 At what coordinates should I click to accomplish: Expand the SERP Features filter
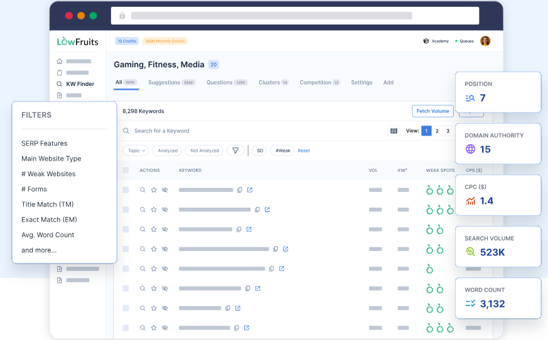(45, 143)
